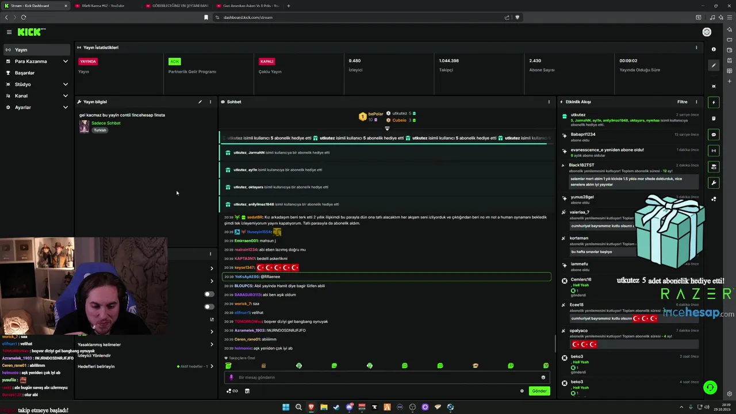Click the Brave shield icon in address bar

pyautogui.click(x=517, y=17)
